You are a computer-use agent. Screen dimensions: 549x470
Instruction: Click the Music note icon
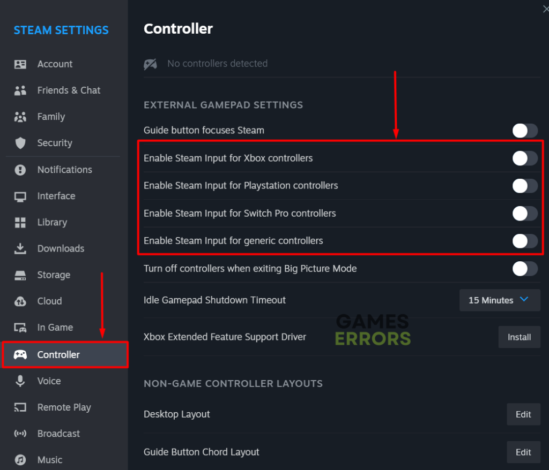coord(21,459)
